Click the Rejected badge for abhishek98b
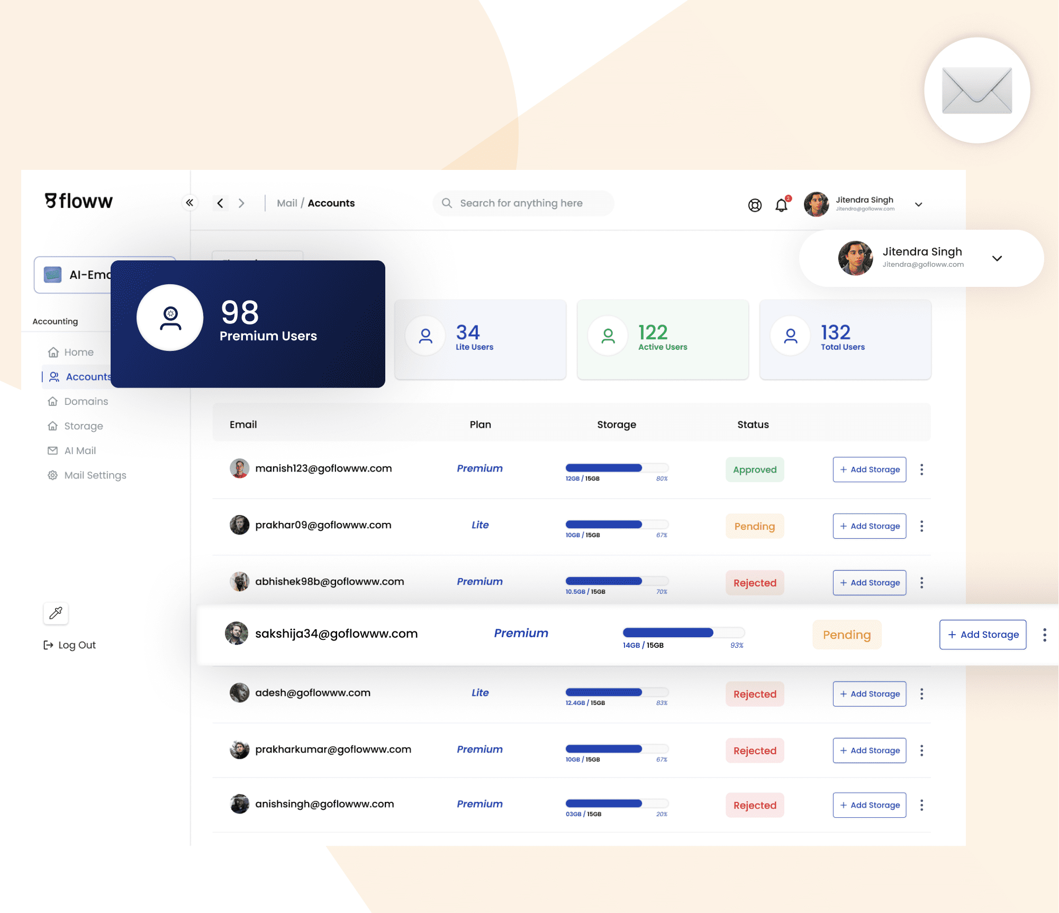 coord(755,583)
